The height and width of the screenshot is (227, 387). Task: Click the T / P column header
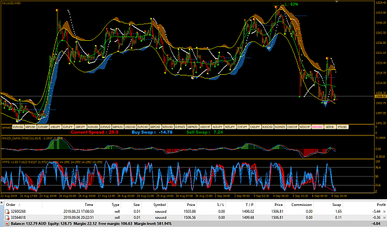tap(250, 205)
